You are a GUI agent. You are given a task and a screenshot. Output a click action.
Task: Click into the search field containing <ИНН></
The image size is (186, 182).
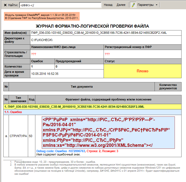click(60, 5)
